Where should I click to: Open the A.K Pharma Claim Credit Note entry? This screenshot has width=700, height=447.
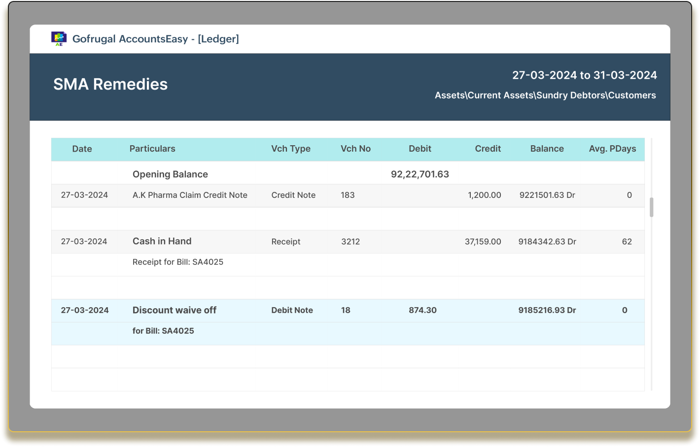(190, 195)
